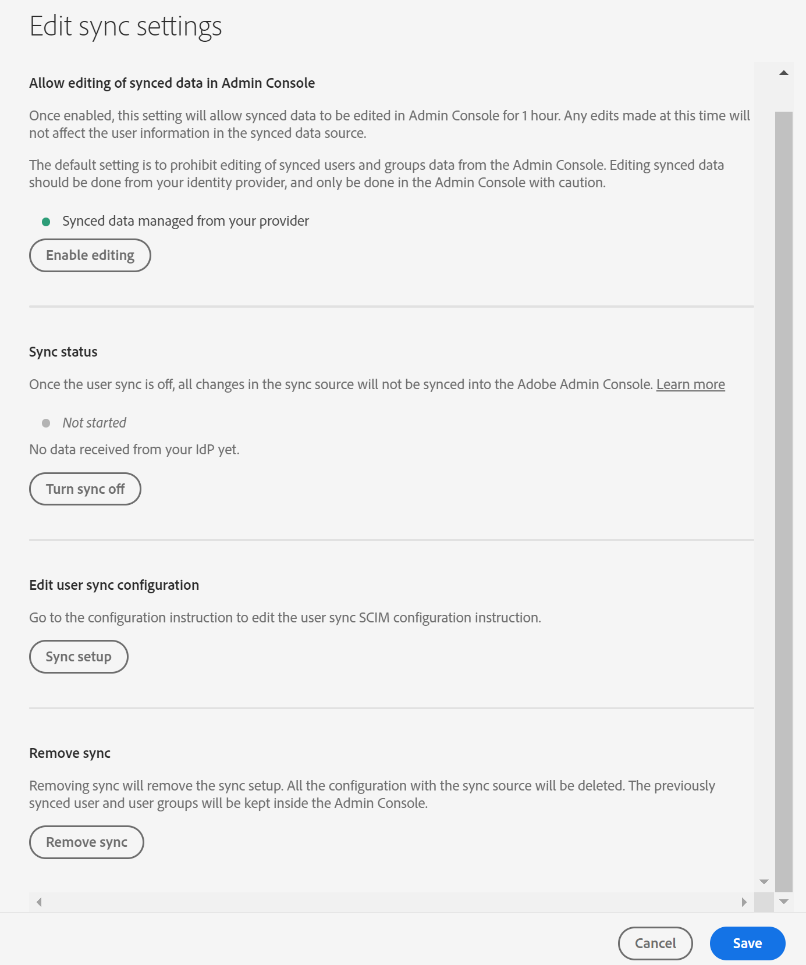The height and width of the screenshot is (965, 806).
Task: Click the Remove sync section heading
Action: point(69,752)
